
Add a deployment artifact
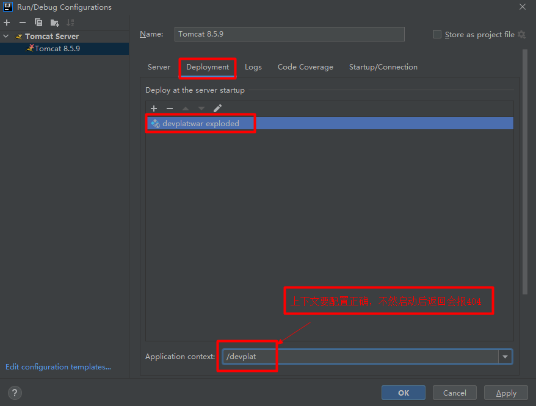click(154, 109)
